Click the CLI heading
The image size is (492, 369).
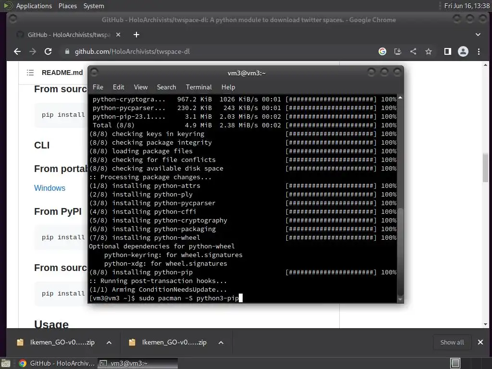pyautogui.click(x=42, y=145)
